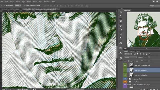Open the Window menu
This screenshot has width=160, height=90.
47,2
